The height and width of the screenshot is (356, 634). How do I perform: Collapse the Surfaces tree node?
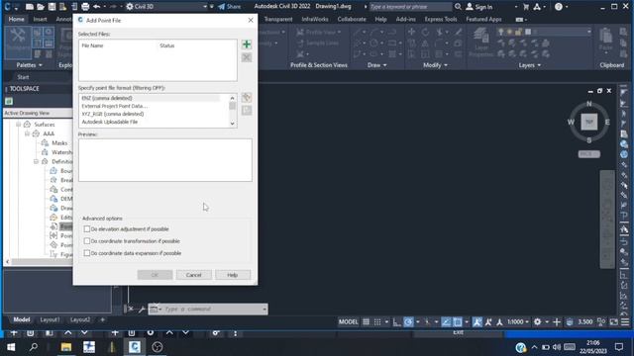tap(18, 125)
